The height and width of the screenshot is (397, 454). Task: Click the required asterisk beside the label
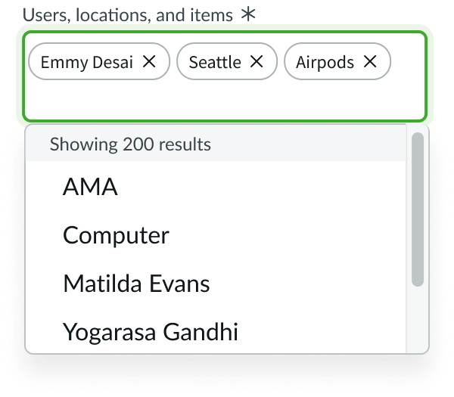pyautogui.click(x=247, y=14)
